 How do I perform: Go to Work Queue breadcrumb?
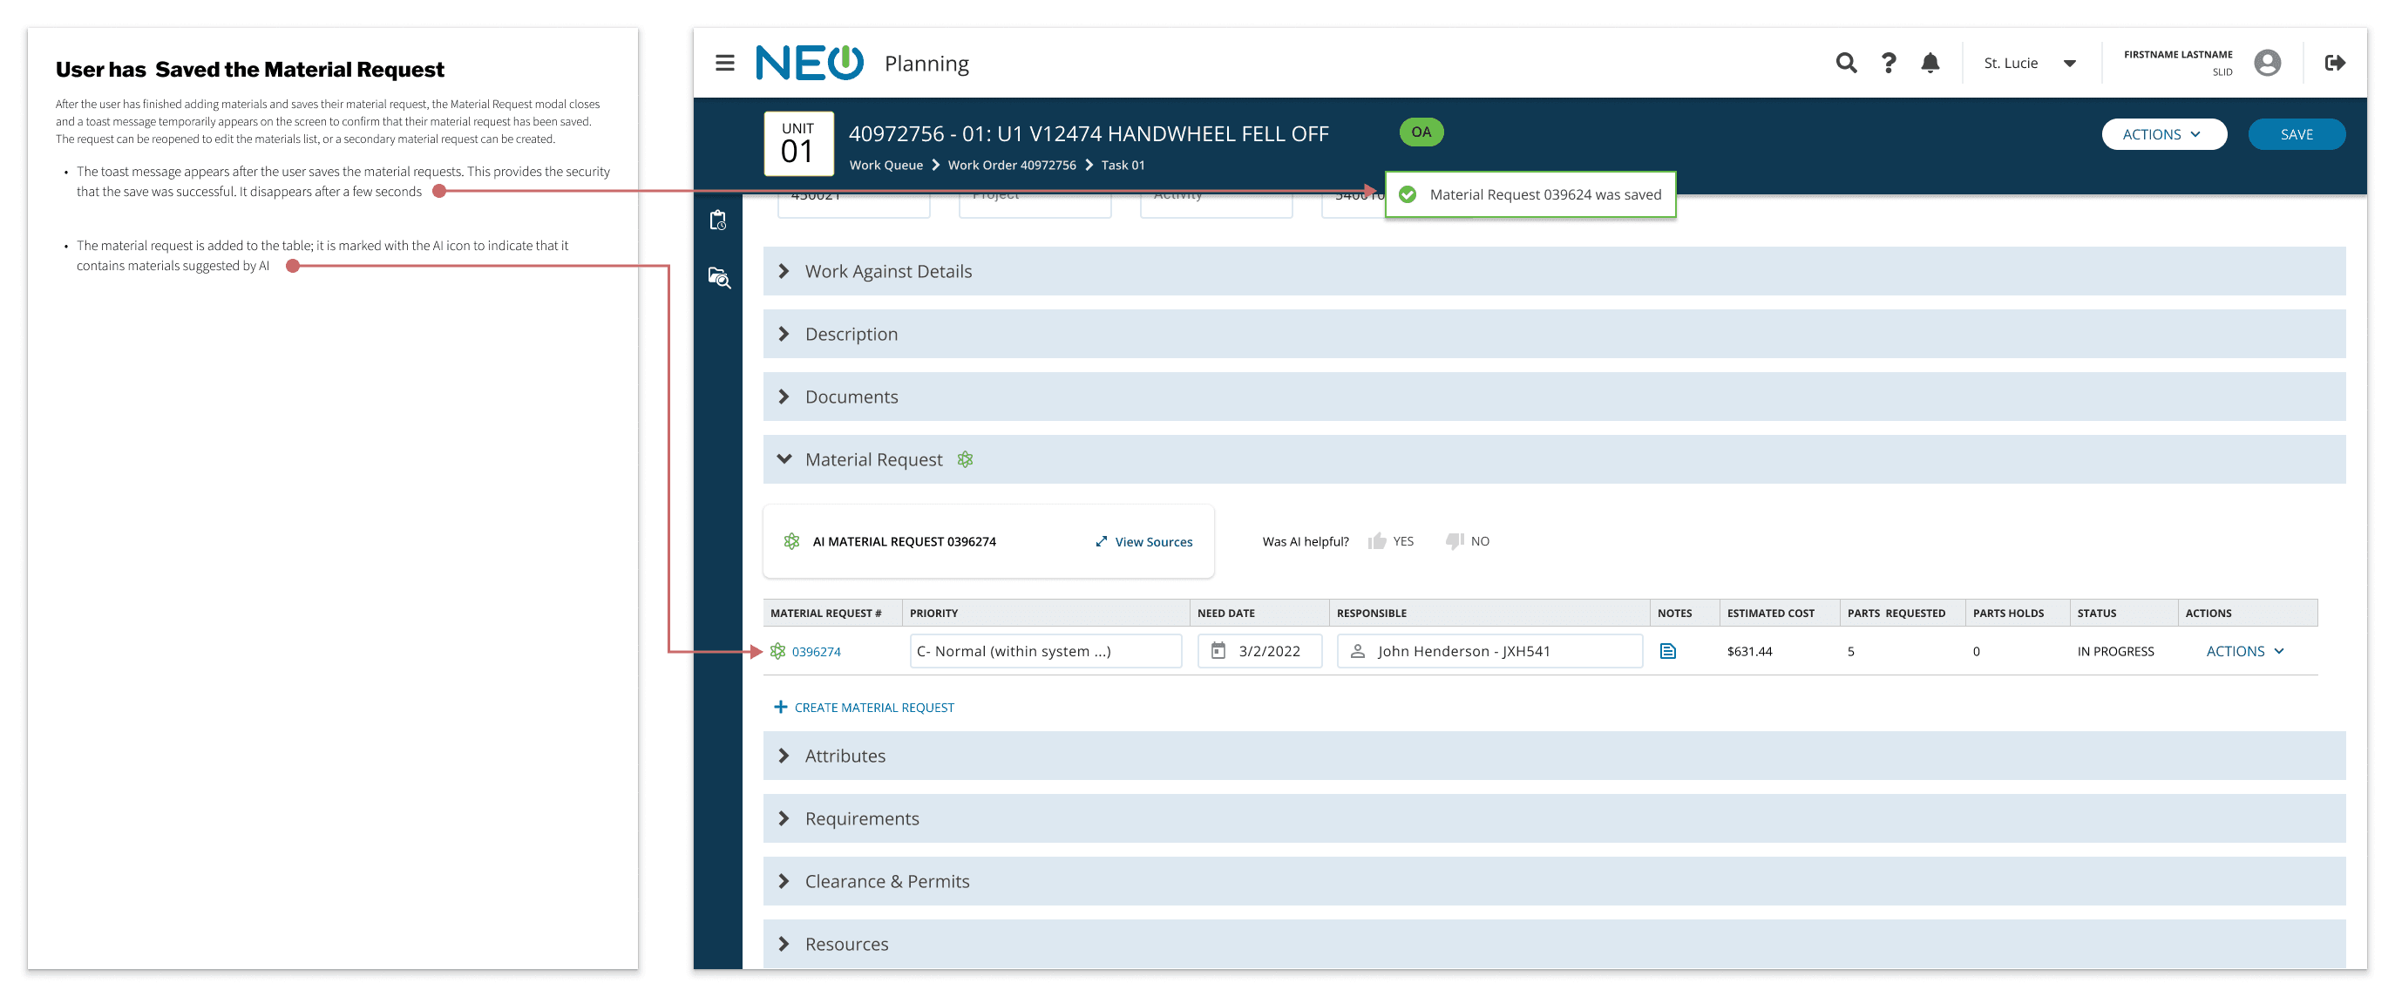[885, 166]
